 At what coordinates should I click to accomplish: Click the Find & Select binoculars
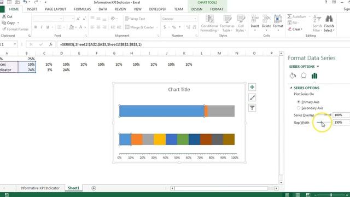(x=329, y=19)
